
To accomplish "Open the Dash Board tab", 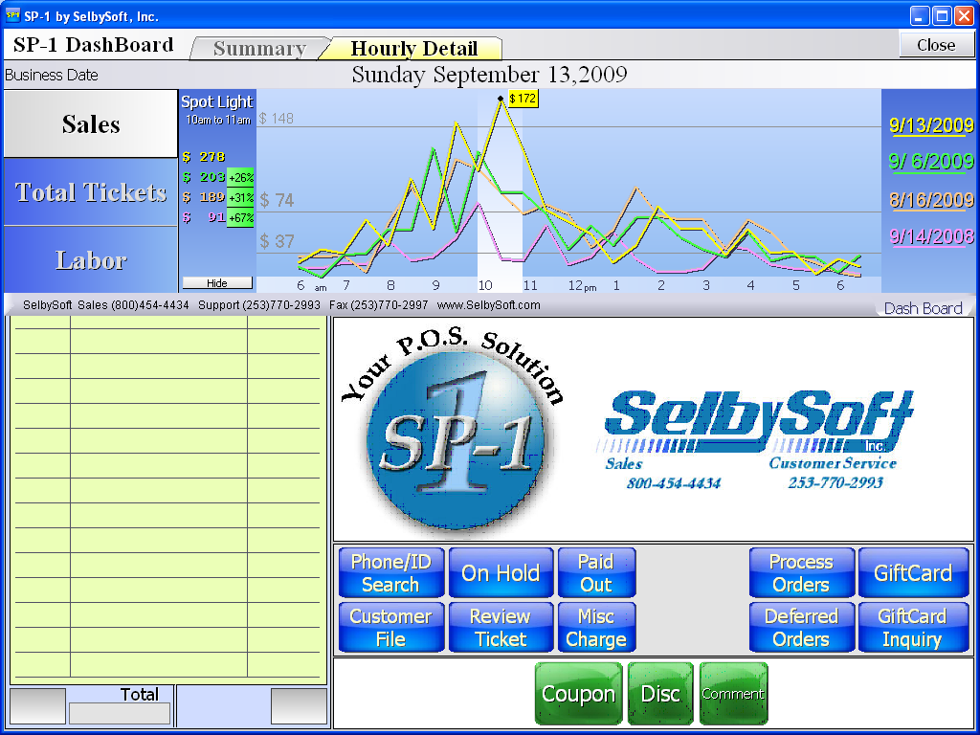I will tap(924, 307).
